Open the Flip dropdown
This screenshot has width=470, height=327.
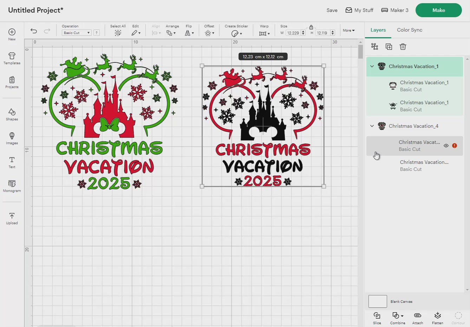pos(189,33)
